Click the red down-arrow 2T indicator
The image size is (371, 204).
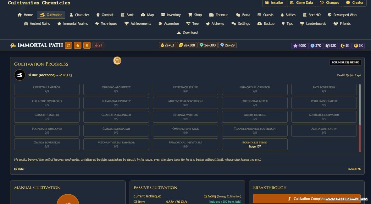click(98, 45)
